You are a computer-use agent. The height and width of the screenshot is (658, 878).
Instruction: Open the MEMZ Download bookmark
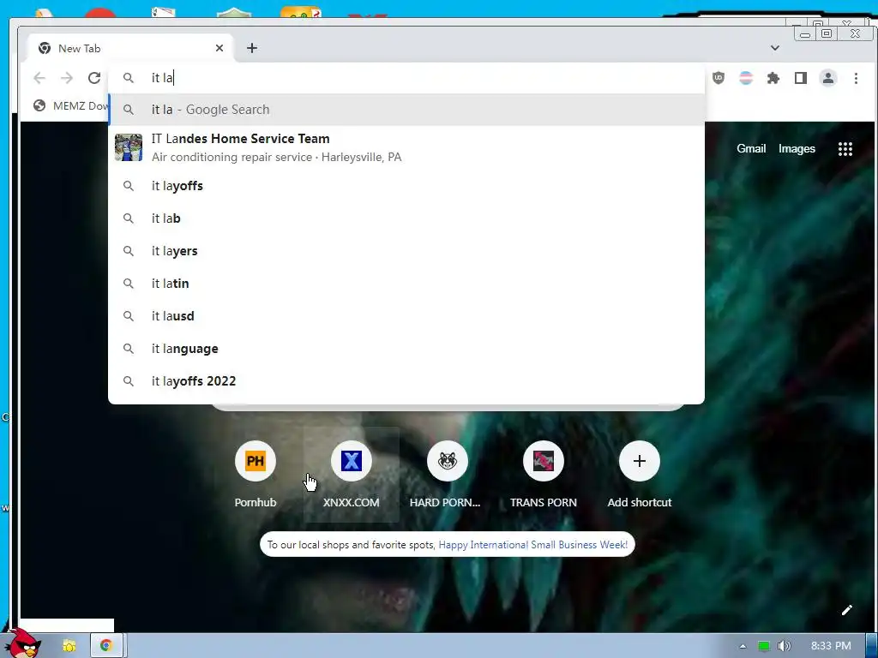pos(71,105)
